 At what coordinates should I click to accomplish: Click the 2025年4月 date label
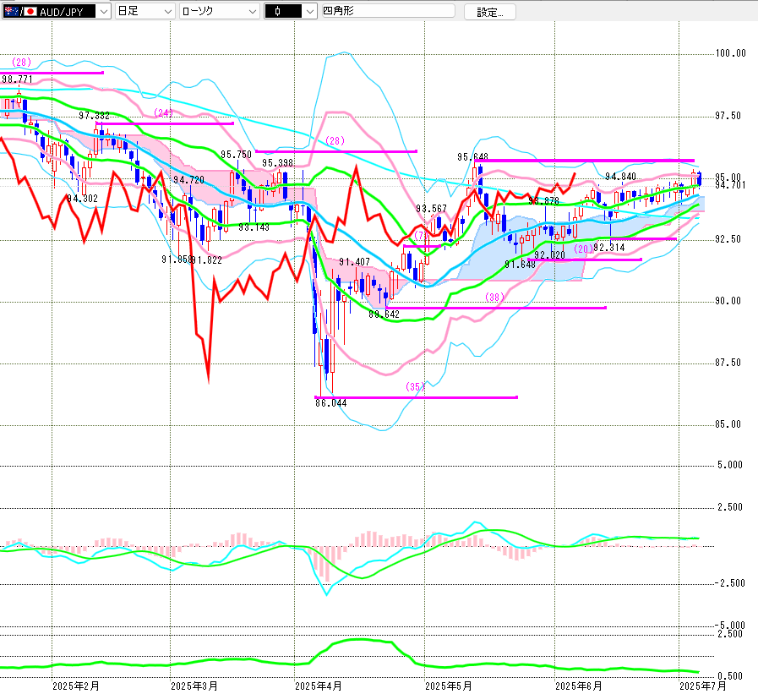point(319,686)
